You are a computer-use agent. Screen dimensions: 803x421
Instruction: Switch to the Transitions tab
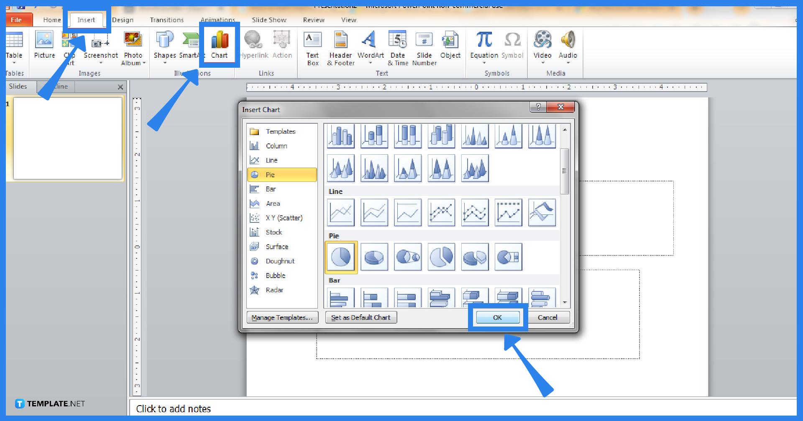(166, 20)
